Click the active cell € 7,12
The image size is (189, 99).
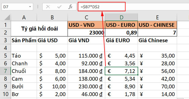pyautogui.click(x=122, y=71)
